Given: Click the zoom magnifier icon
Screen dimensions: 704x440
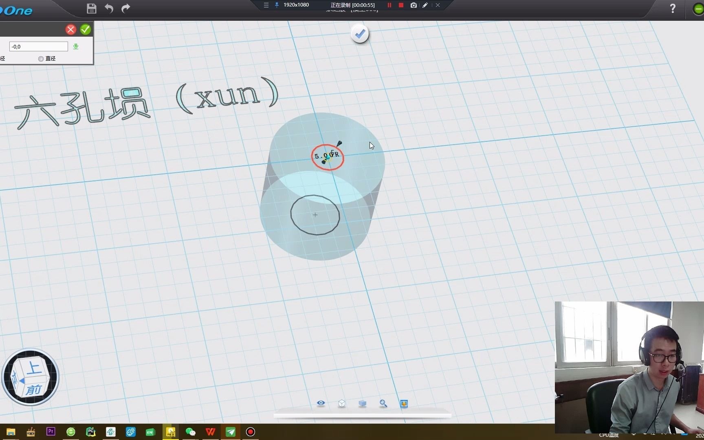Looking at the screenshot, I should tap(383, 403).
